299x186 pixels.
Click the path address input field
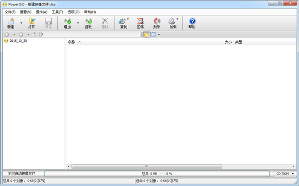[x=91, y=34]
